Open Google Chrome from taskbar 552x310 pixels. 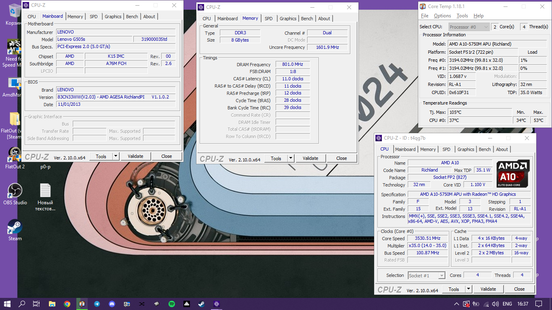pos(67,304)
